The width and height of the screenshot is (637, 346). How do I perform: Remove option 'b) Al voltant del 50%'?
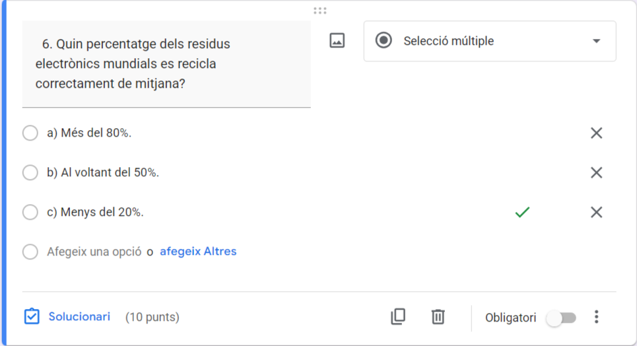(x=596, y=173)
